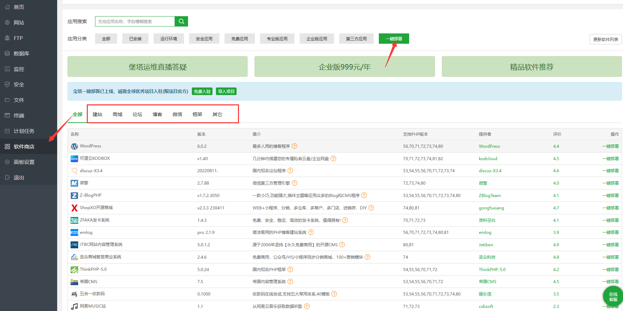Click the 退出 logout icon

(x=7, y=177)
